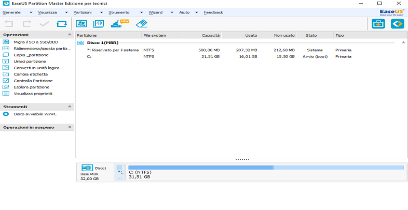Click dropdown arrow next to Aiuto
The image size is (408, 210).
[x=197, y=12]
